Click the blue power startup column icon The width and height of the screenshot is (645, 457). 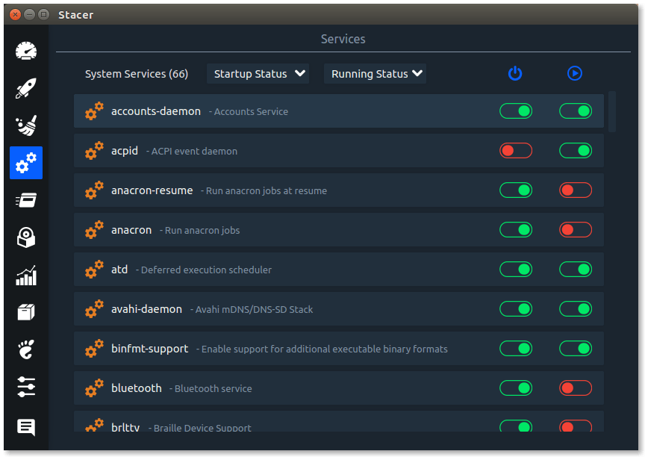pos(515,73)
